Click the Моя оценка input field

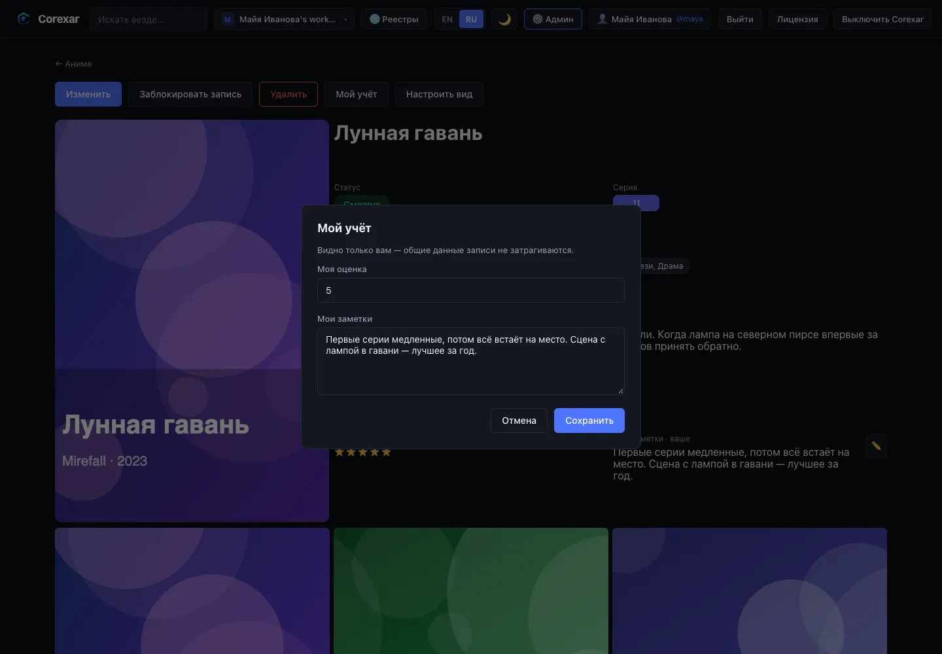point(471,290)
